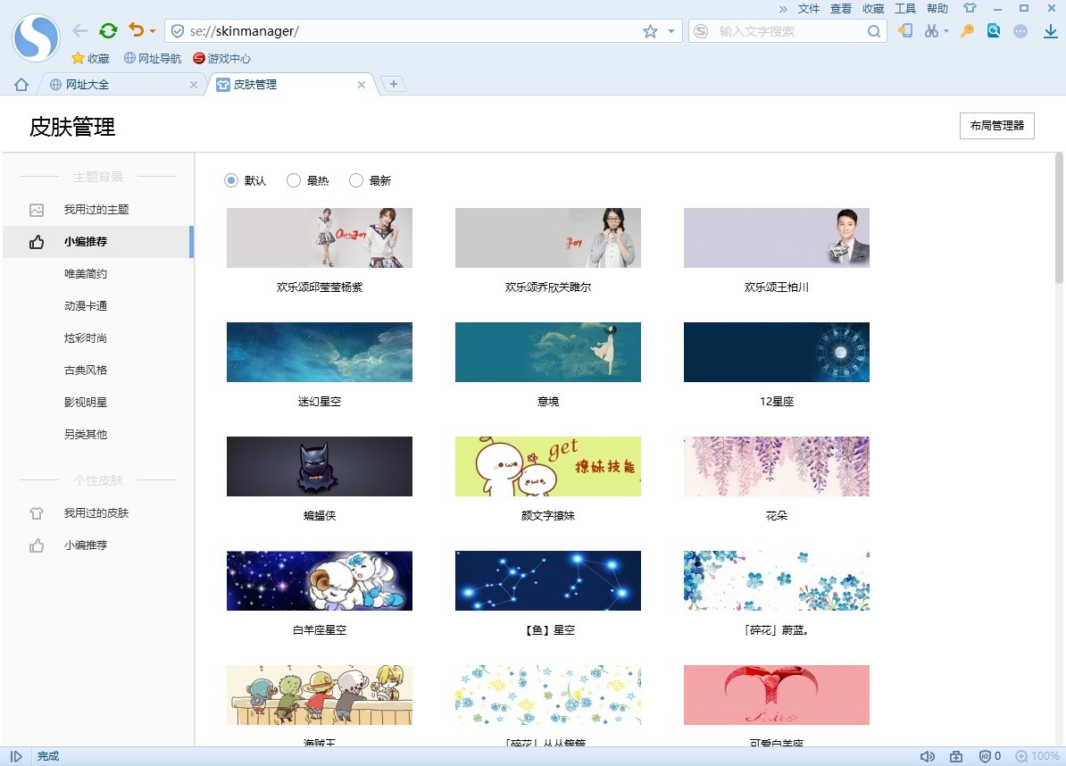The height and width of the screenshot is (766, 1066).
Task: Open the download manager arrow icon
Action: 1050,31
